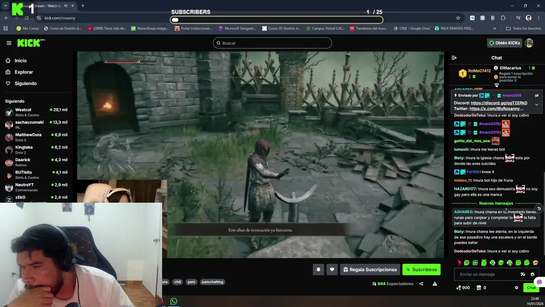Click the 900 channel points balance
Viewport: 545px width, 307px height.
click(463, 288)
